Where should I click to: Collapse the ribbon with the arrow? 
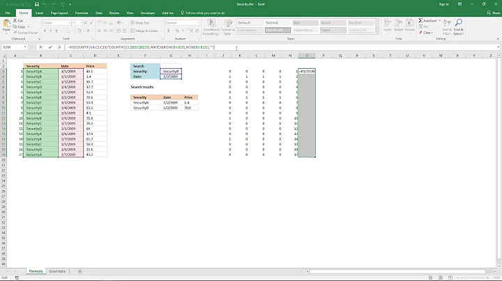[498, 39]
